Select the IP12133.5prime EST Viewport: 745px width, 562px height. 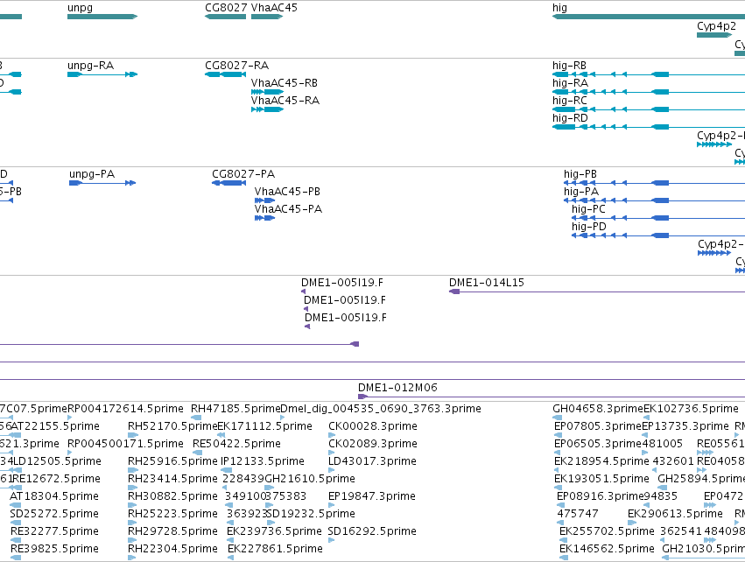[x=226, y=470]
